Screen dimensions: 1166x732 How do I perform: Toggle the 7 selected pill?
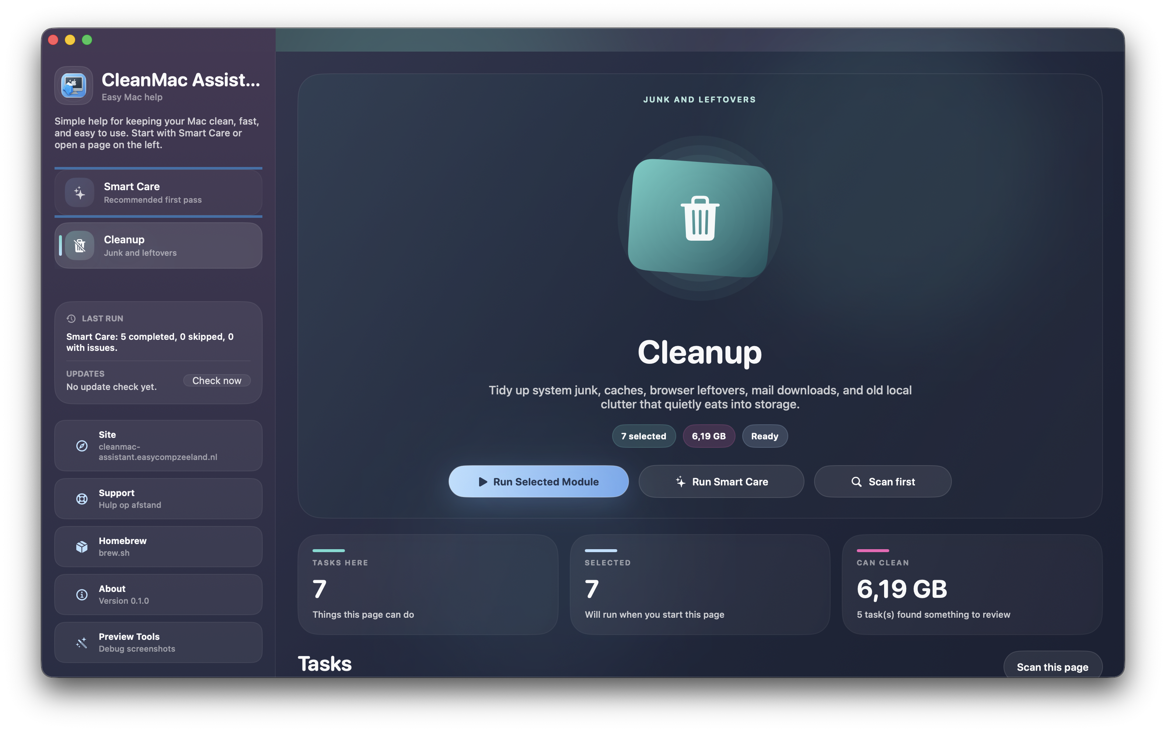tap(644, 436)
